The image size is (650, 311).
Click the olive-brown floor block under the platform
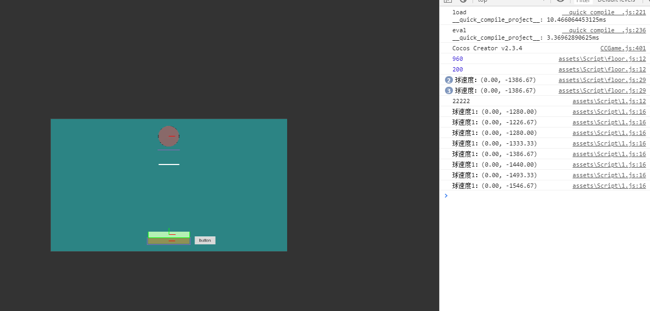point(169,241)
